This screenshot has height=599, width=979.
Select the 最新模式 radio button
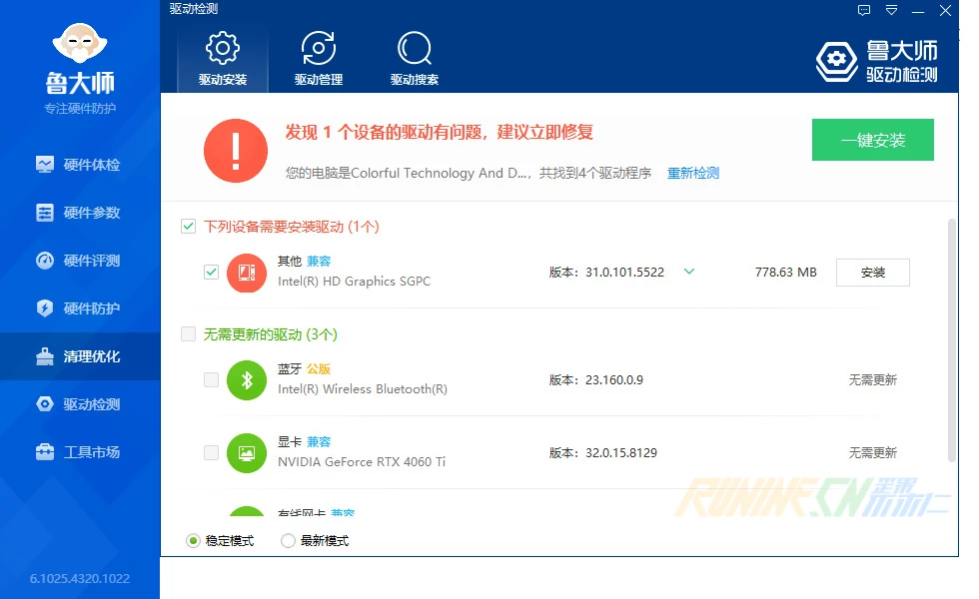point(289,539)
